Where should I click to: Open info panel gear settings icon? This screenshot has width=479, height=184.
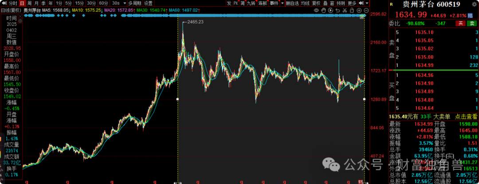(20, 21)
